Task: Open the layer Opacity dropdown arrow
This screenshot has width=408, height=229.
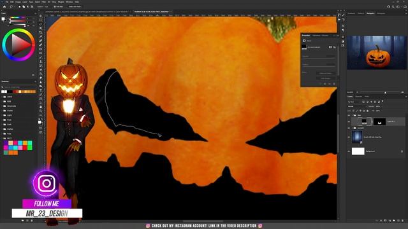Action: click(x=382, y=106)
